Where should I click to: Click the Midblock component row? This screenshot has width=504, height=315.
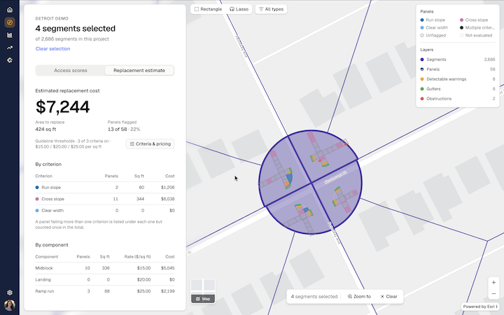(x=105, y=268)
